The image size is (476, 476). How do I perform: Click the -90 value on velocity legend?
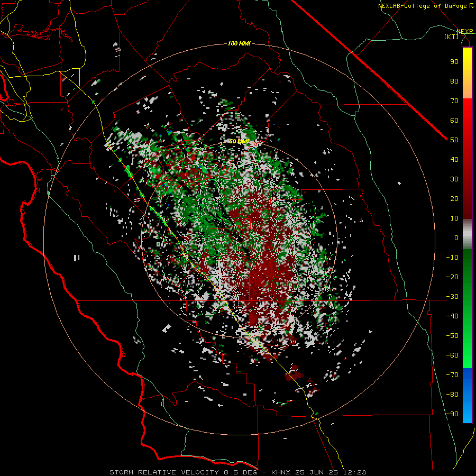pos(452,414)
